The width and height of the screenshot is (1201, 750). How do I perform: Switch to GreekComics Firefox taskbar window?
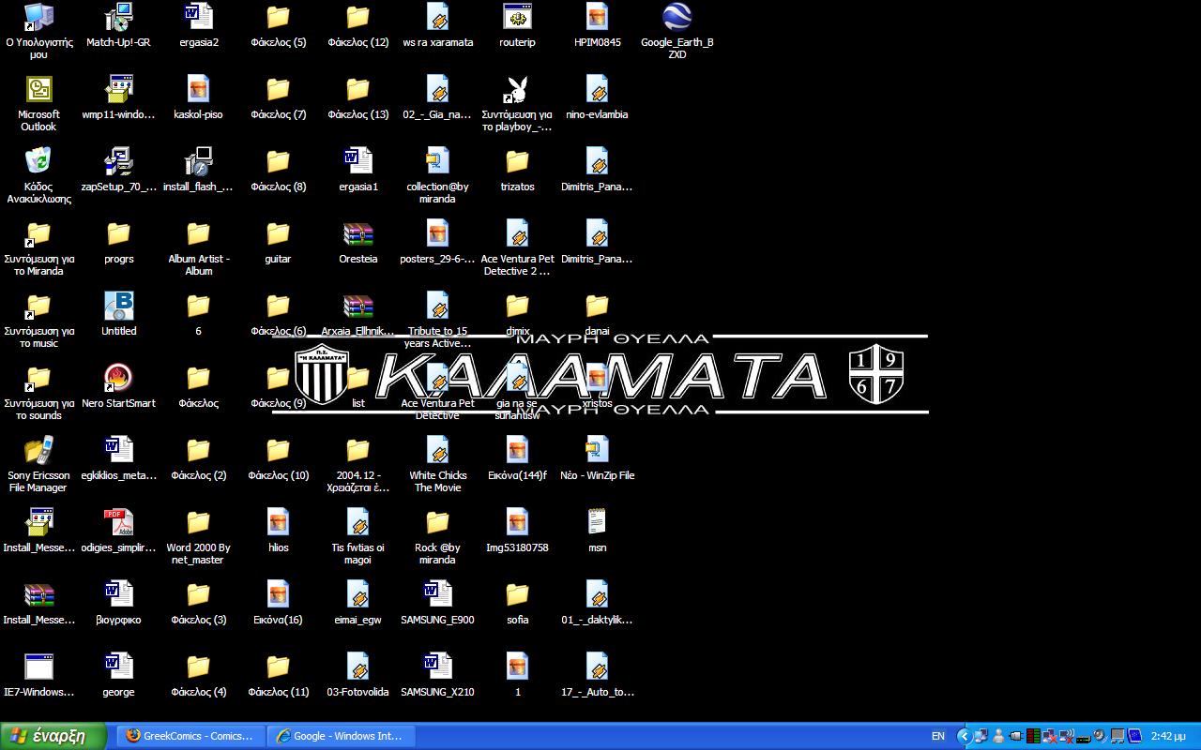point(190,736)
